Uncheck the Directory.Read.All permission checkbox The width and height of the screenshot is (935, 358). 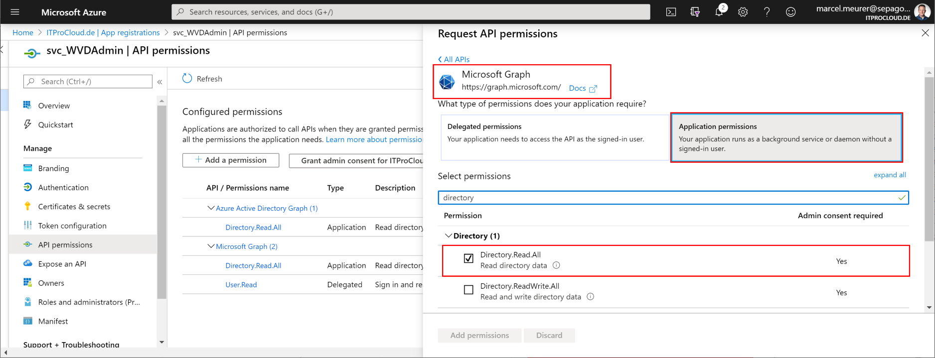(x=468, y=258)
